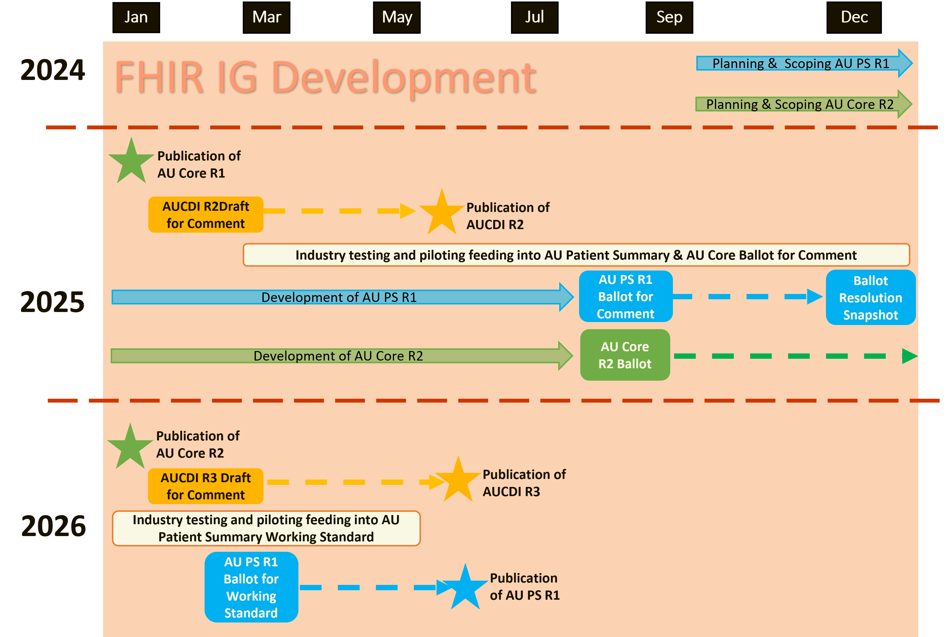Click the FHIR IG Development title
Viewport: 950px width, 637px height.
point(325,77)
